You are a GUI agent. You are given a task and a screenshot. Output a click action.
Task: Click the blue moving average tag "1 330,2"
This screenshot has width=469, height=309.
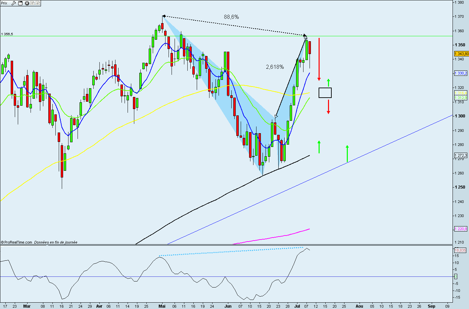click(x=461, y=73)
